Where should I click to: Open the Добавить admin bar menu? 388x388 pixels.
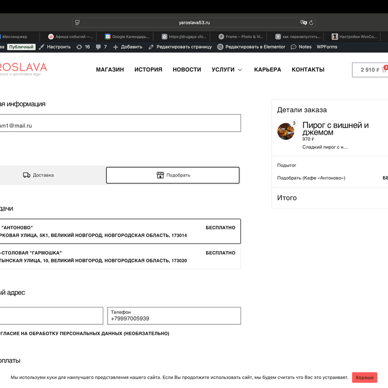pyautogui.click(x=128, y=47)
